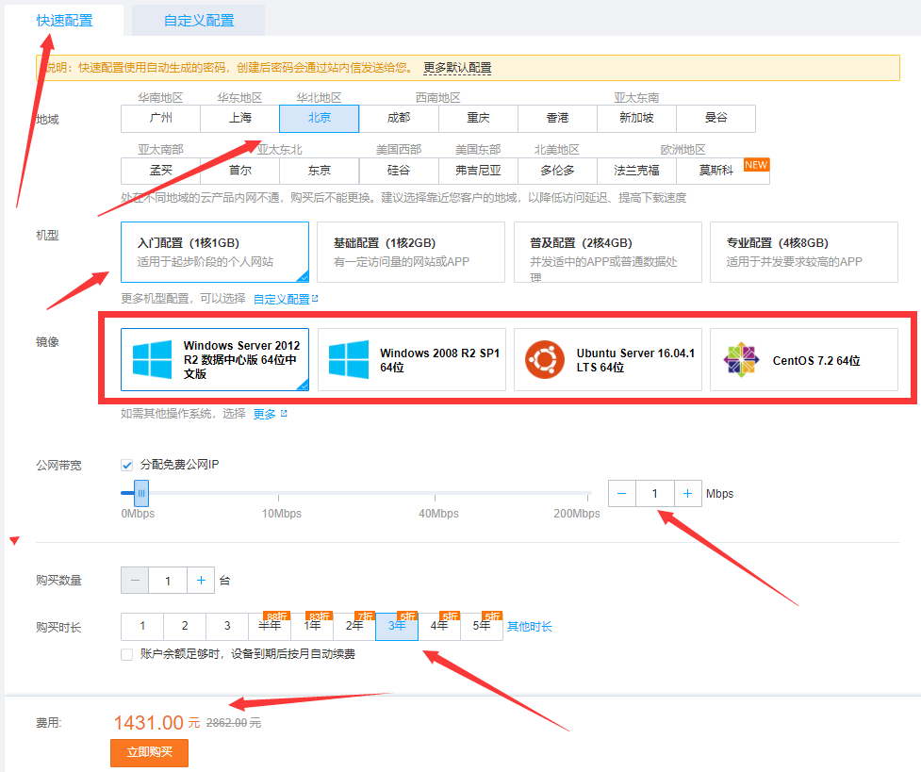Click the Windows logo of Windows Server 2012 image
Screen dimensions: 921x772
coord(152,359)
